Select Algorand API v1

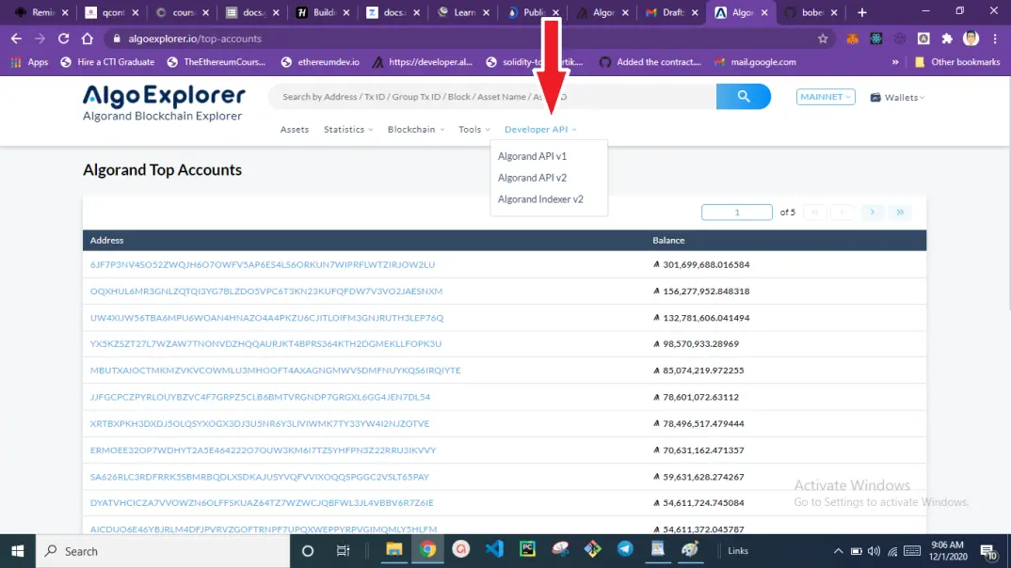(532, 156)
